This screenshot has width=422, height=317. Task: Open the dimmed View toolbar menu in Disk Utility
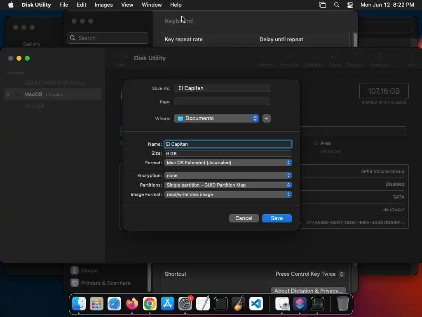coord(121,60)
